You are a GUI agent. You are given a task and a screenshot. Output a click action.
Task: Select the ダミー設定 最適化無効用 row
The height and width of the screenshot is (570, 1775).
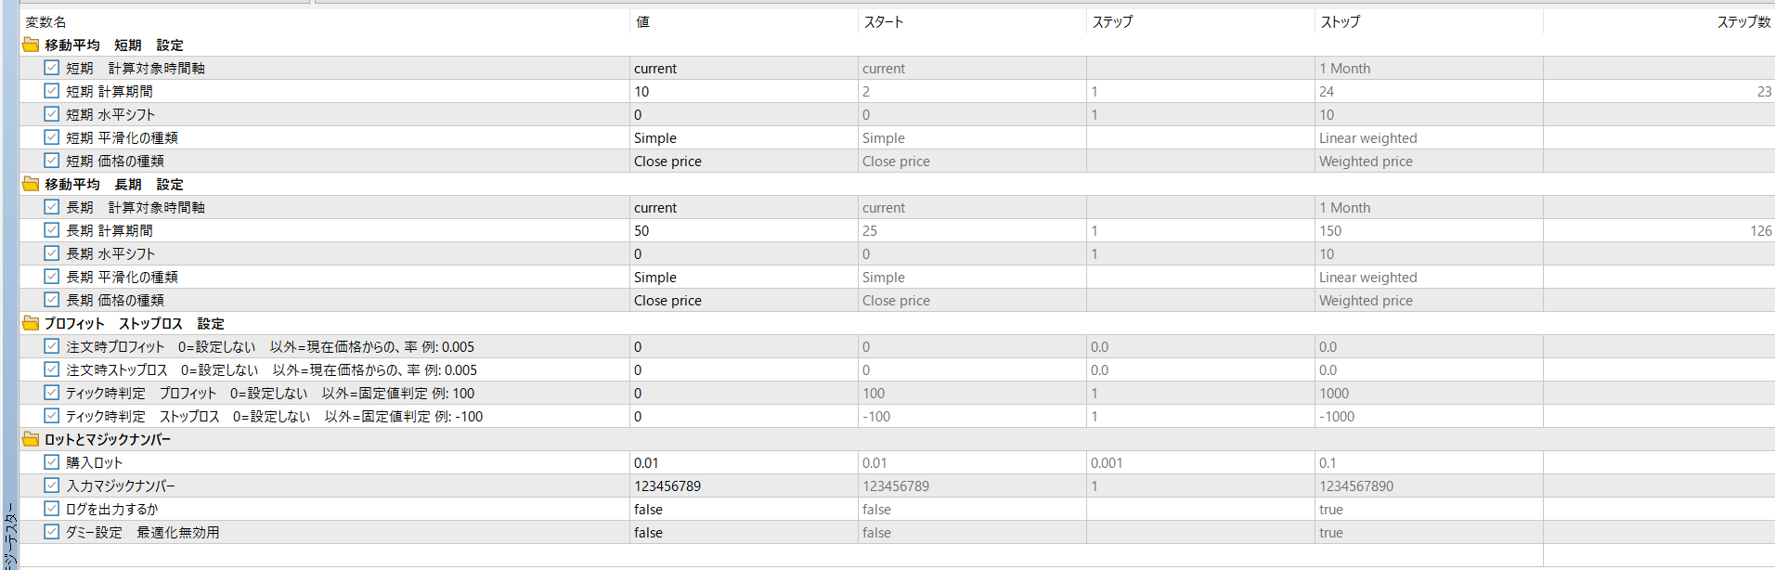pyautogui.click(x=897, y=532)
